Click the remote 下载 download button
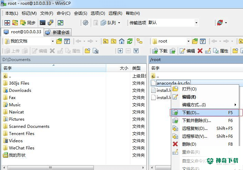243x170 pixels. click(x=159, y=51)
